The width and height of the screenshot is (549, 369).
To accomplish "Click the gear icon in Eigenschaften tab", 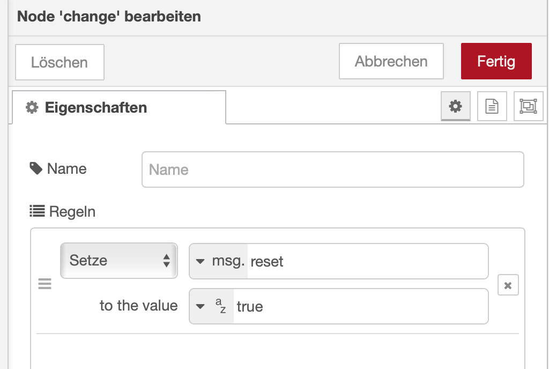I will coord(32,107).
